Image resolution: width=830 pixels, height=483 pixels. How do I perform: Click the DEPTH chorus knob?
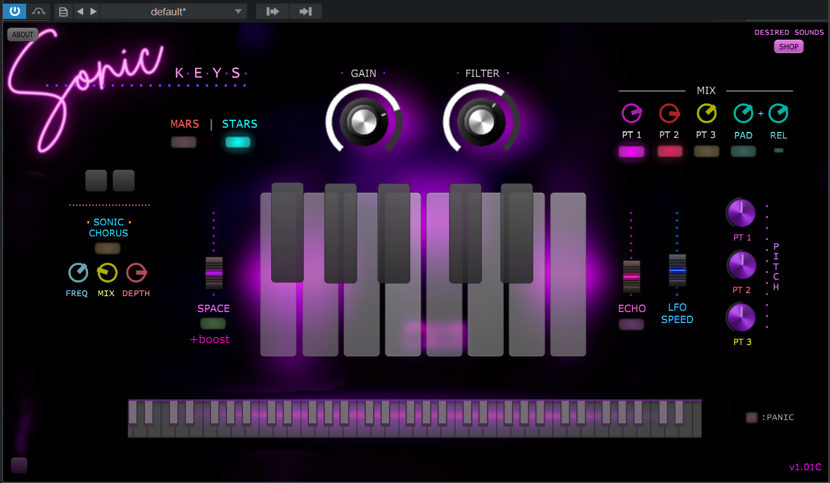[136, 273]
